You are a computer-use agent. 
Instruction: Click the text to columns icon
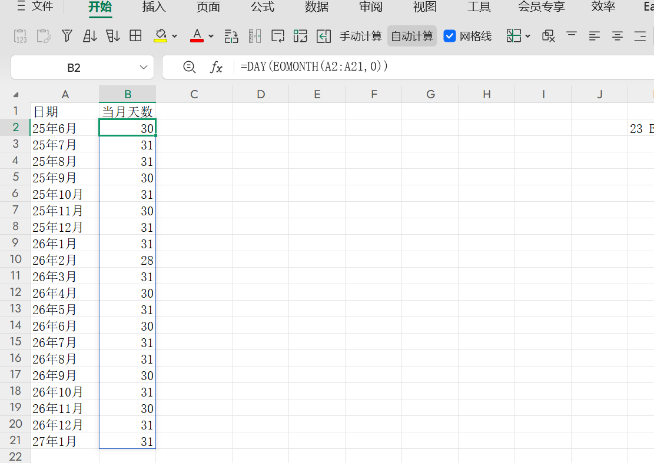coord(254,36)
